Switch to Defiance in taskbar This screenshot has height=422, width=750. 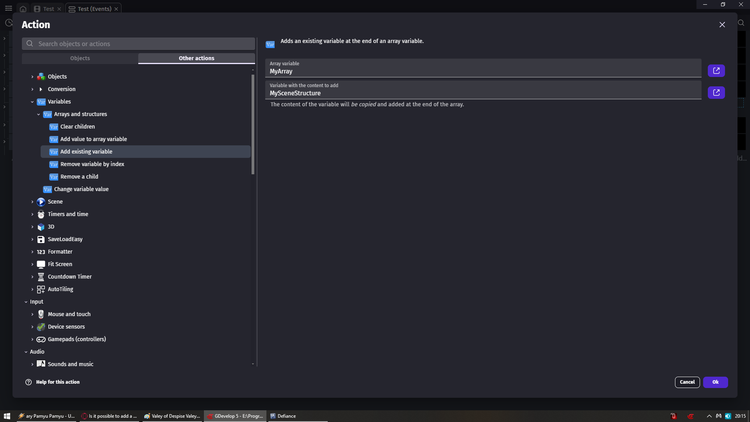click(297, 416)
